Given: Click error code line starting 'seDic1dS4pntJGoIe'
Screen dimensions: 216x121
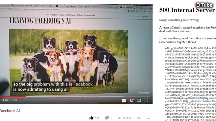Looking at the screenshot, I should pyautogui.click(x=190, y=51).
